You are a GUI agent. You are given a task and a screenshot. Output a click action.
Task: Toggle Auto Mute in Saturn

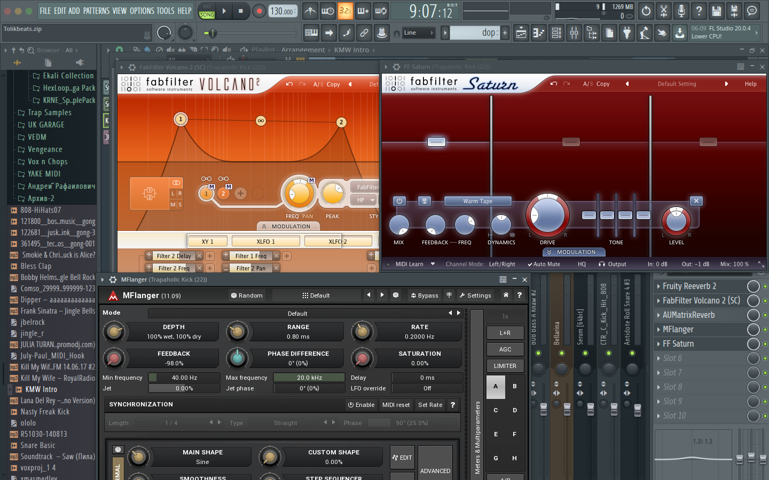tap(544, 264)
